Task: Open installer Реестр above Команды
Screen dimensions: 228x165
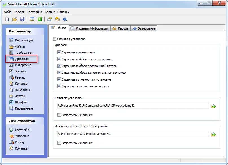Action: tap(17, 77)
